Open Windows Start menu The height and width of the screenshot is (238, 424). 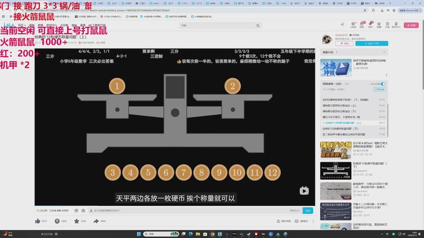tap(139, 234)
